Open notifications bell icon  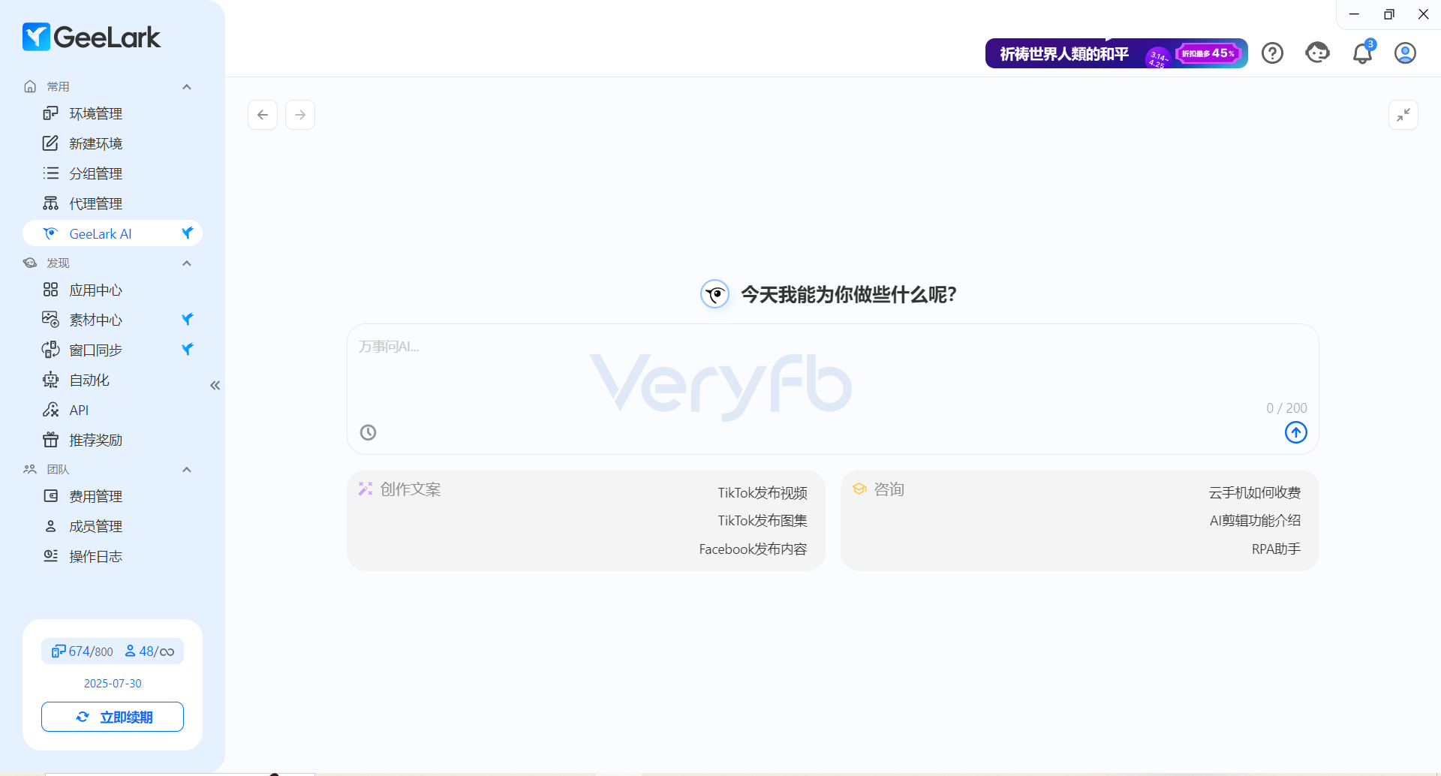[1363, 53]
